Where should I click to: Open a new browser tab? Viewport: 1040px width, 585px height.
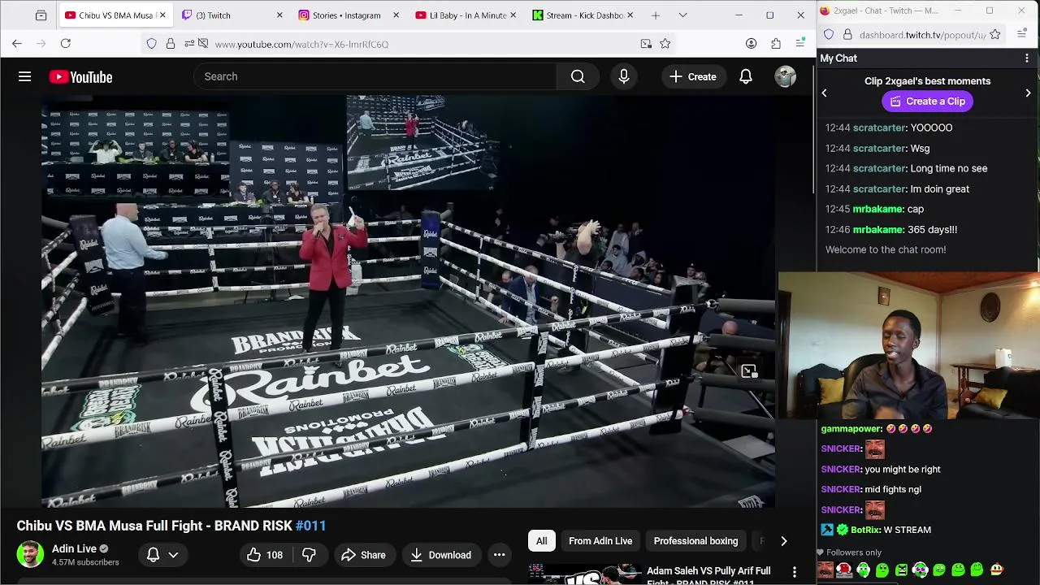(656, 15)
